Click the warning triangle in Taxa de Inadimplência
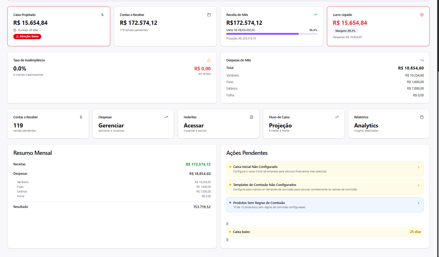The height and width of the screenshot is (257, 439). [x=209, y=60]
